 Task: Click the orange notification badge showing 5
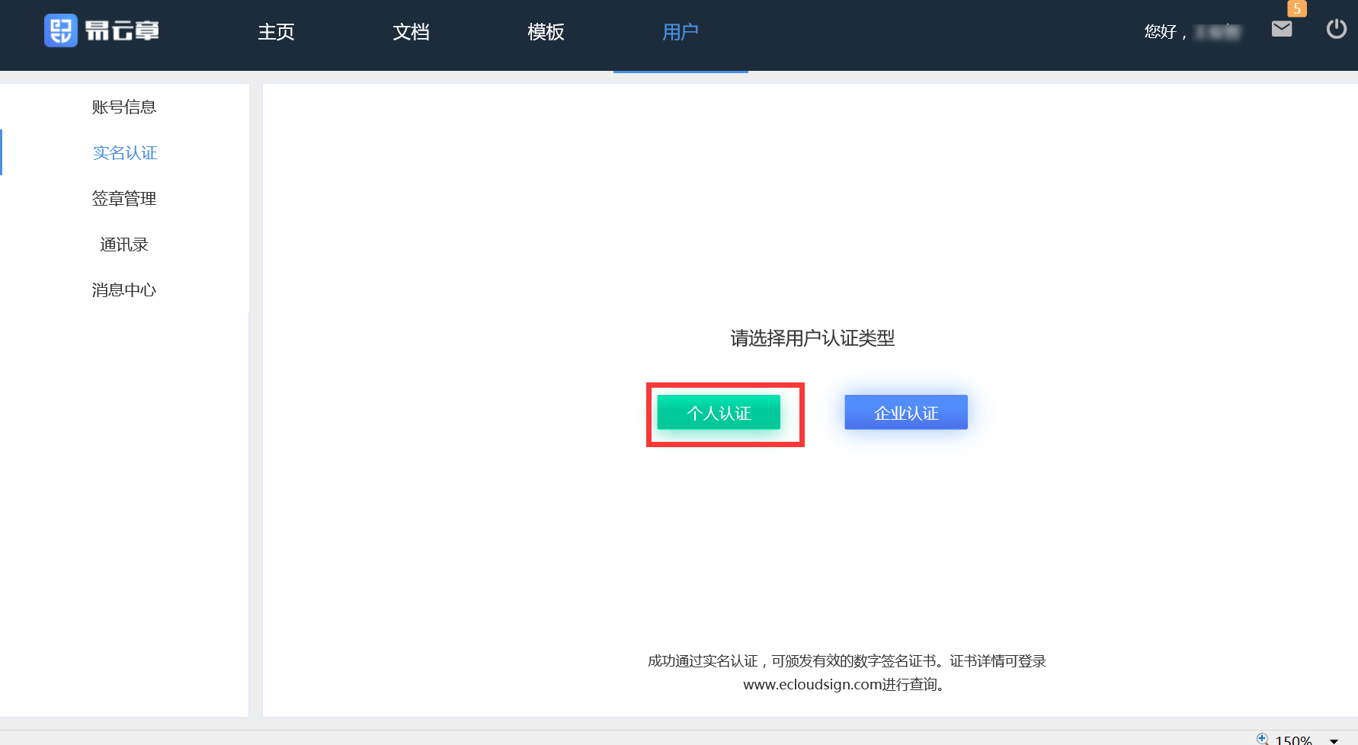pyautogui.click(x=1296, y=8)
